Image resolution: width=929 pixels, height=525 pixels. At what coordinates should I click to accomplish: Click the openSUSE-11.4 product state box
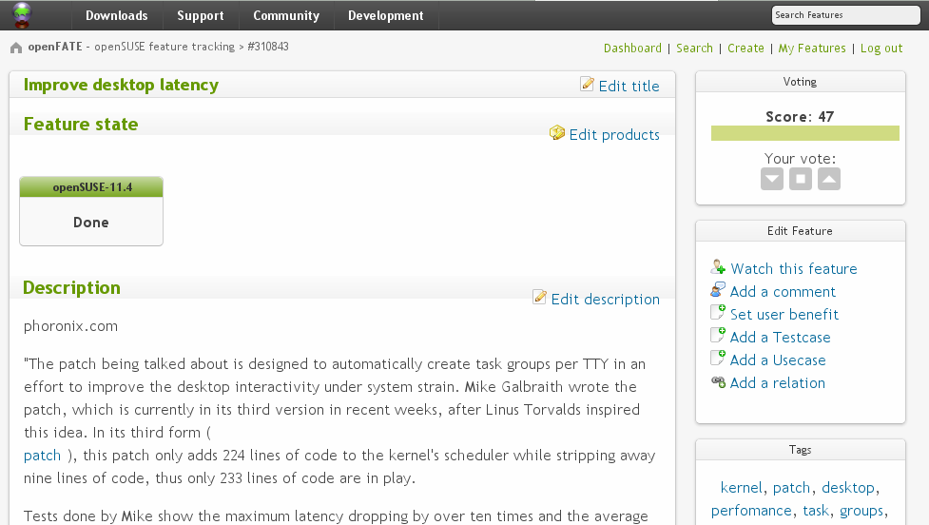(91, 211)
